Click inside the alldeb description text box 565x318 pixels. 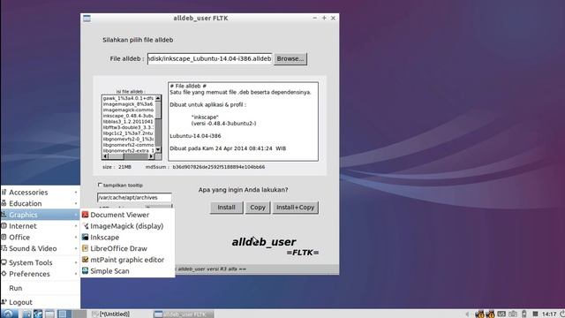[244, 122]
